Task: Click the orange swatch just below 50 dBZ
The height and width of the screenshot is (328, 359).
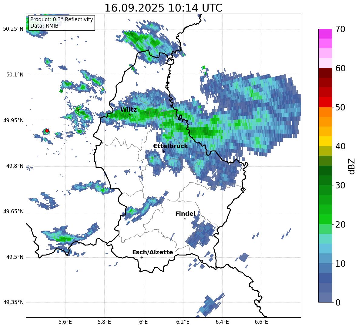Action: tap(325, 112)
